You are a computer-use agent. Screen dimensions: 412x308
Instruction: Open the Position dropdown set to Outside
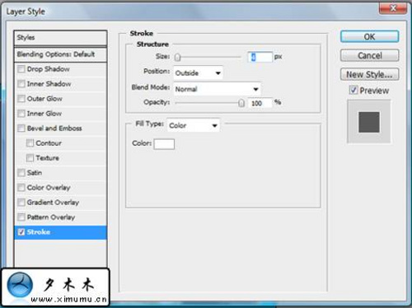pyautogui.click(x=198, y=73)
